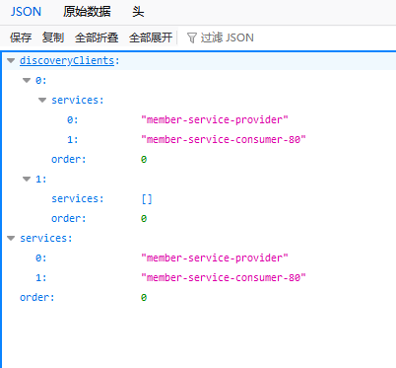Click the filter funnel icon

pos(192,37)
